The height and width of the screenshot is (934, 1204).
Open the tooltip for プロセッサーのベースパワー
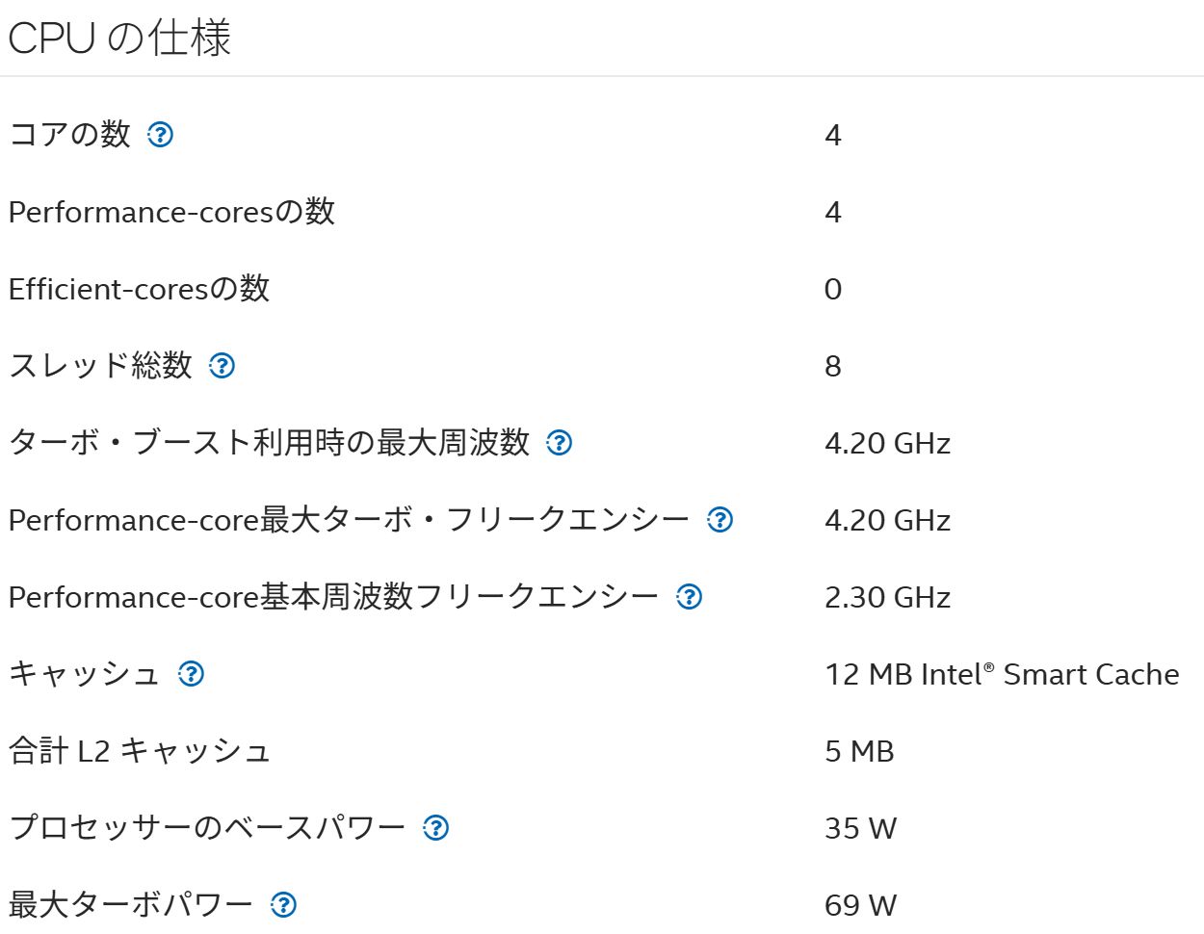click(435, 829)
